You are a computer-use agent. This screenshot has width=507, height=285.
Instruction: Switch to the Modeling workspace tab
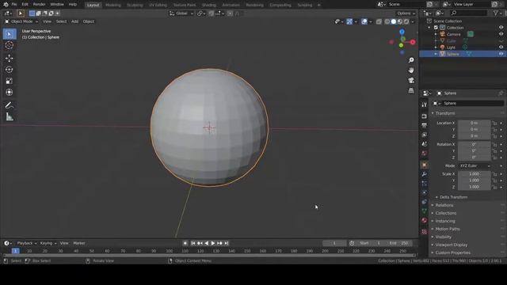tap(112, 5)
